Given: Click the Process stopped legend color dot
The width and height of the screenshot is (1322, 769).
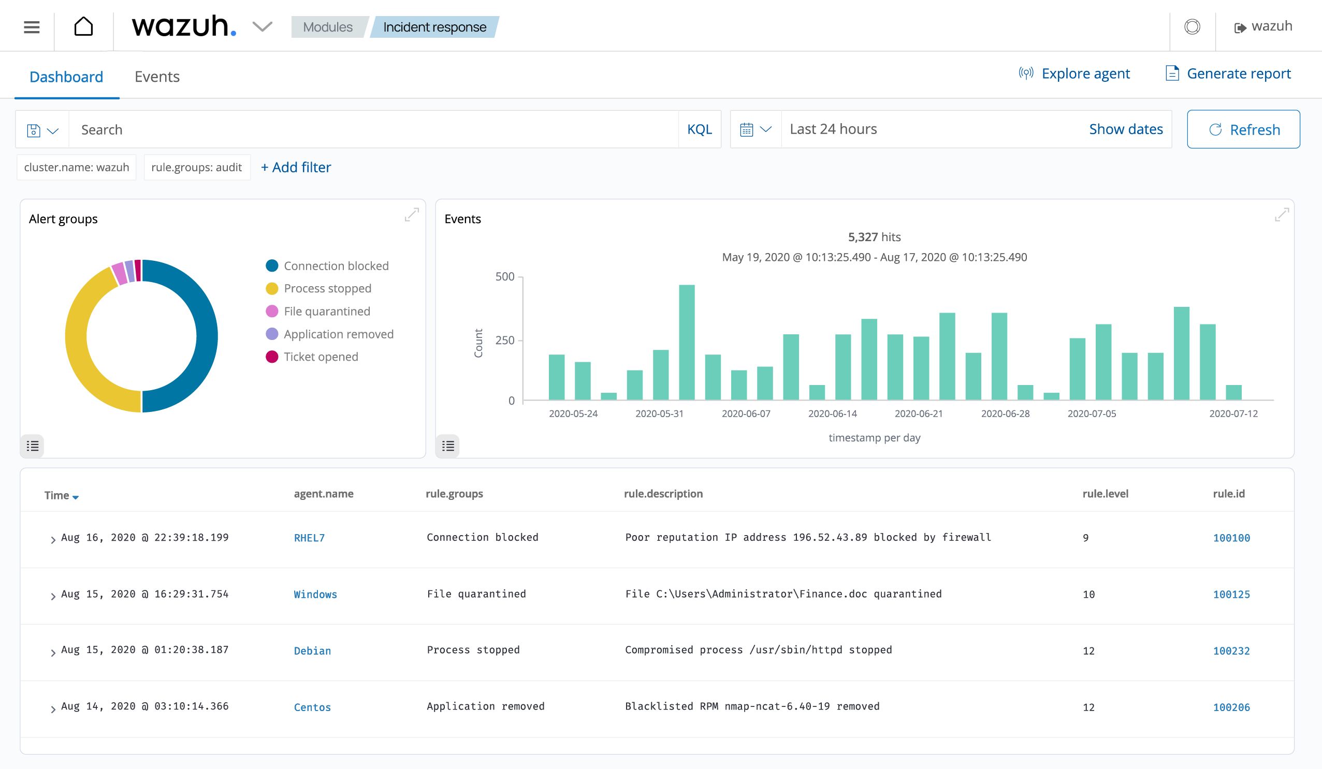Looking at the screenshot, I should click(272, 289).
